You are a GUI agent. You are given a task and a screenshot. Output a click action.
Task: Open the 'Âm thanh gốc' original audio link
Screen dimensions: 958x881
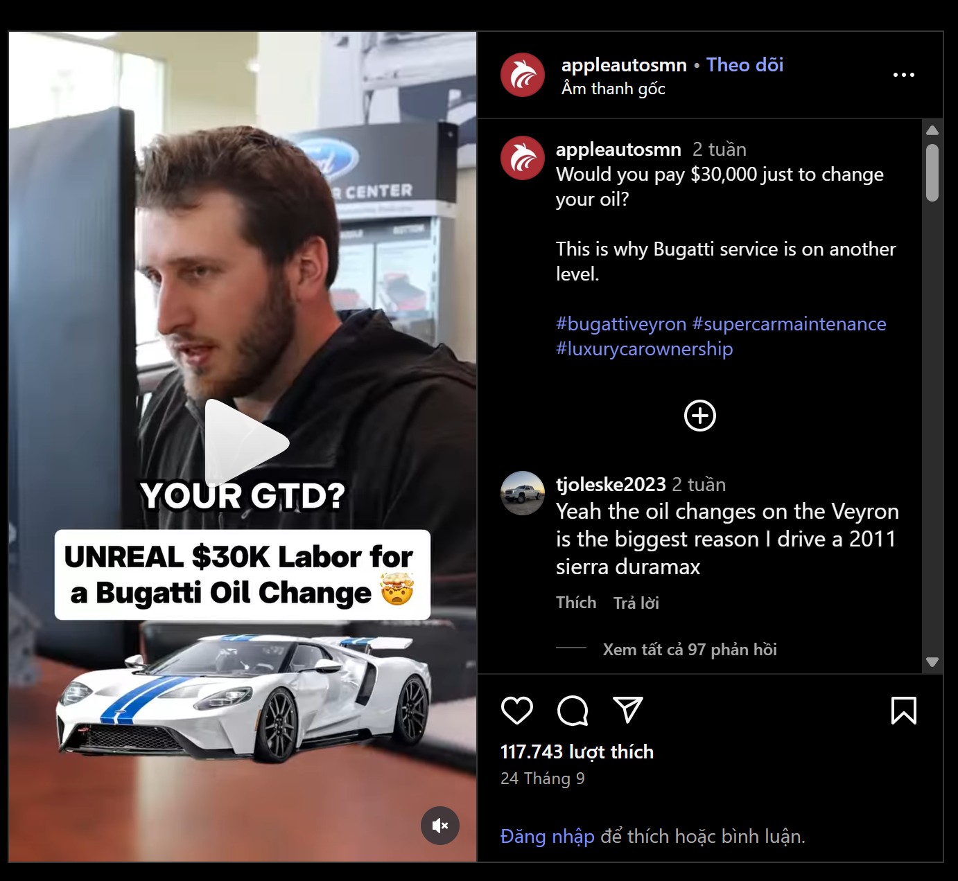tap(613, 89)
